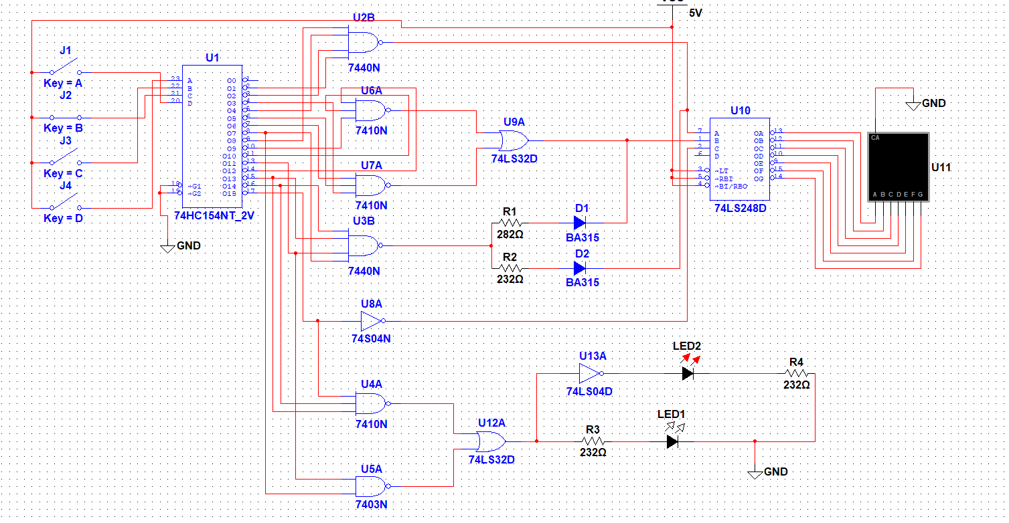Select NAND gate U3B 7440N
The image size is (1009, 523).
[x=365, y=246]
